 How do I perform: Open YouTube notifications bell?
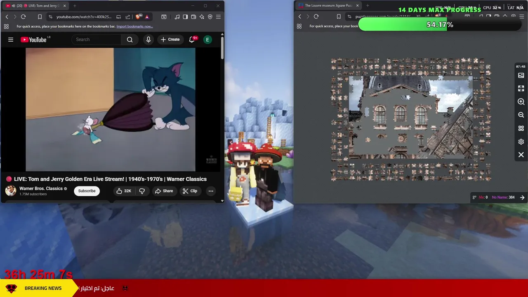(x=192, y=40)
